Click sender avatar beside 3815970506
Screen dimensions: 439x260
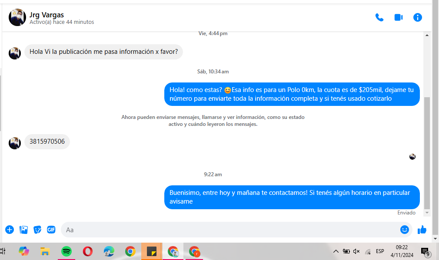coord(14,143)
